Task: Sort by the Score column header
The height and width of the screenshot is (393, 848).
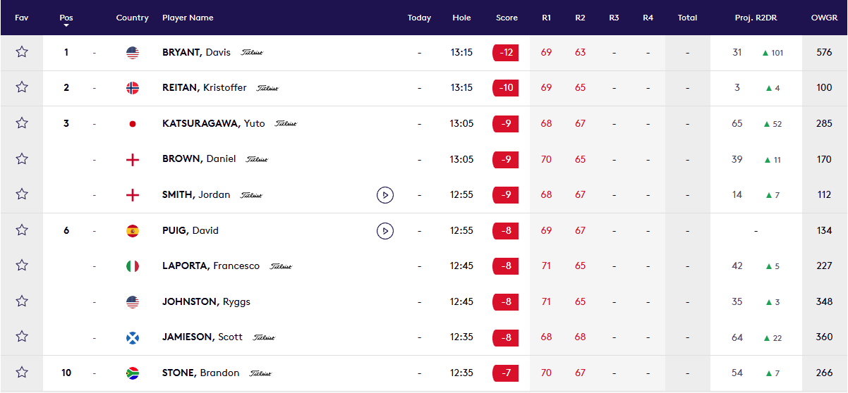Action: 507,18
